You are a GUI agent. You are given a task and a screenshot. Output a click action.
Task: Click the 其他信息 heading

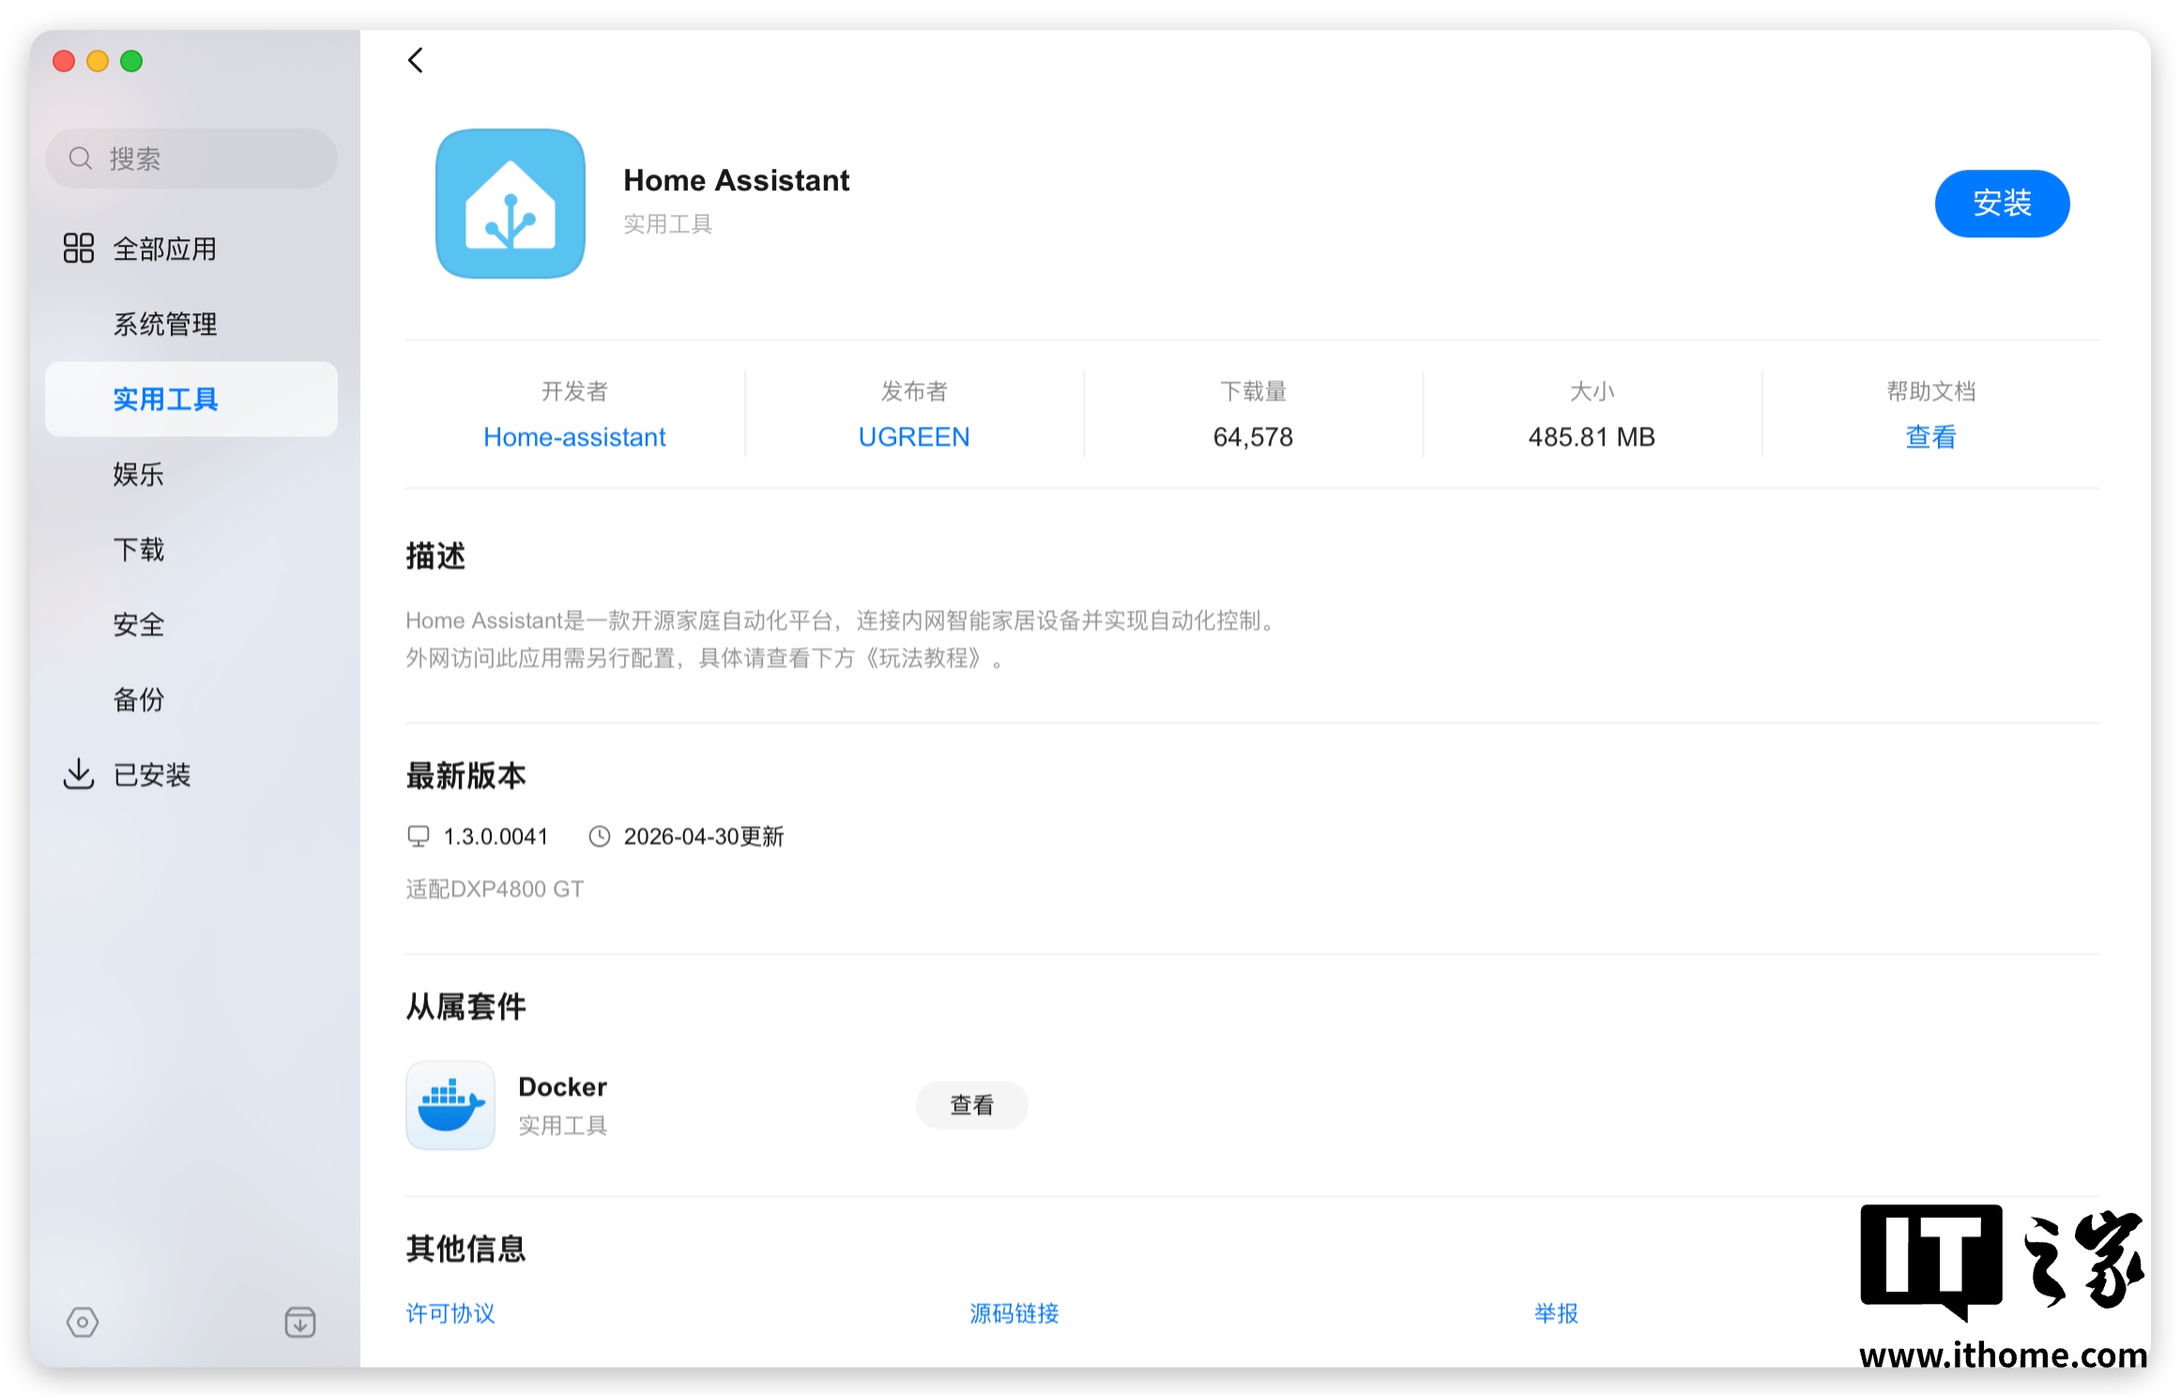pyautogui.click(x=465, y=1249)
